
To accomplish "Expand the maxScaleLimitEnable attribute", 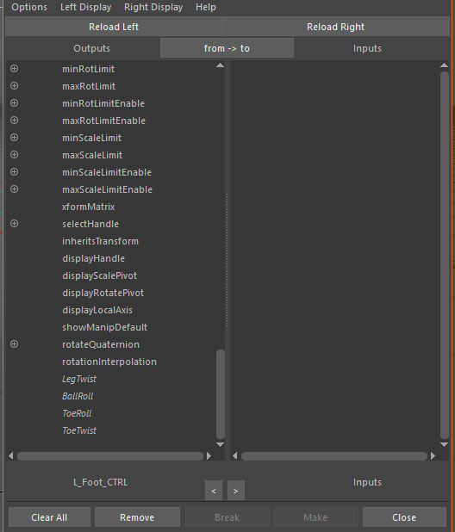I will point(15,189).
